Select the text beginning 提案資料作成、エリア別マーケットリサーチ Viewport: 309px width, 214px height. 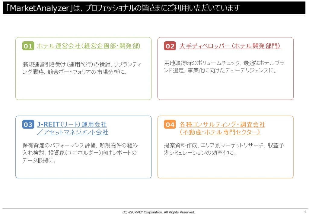click(224, 145)
